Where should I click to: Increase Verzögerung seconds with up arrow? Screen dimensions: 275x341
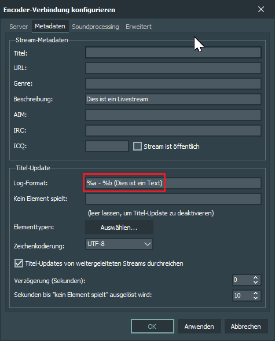coord(256,277)
